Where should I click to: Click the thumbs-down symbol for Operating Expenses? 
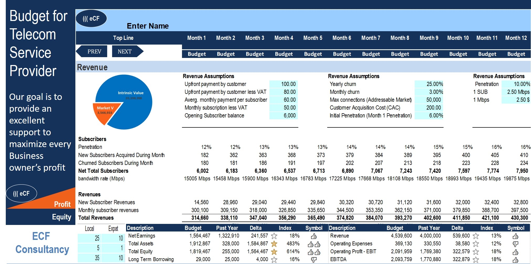click(515, 244)
